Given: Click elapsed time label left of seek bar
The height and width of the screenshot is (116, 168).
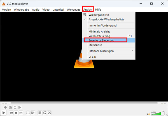Looking at the screenshot, I should point(4,103).
